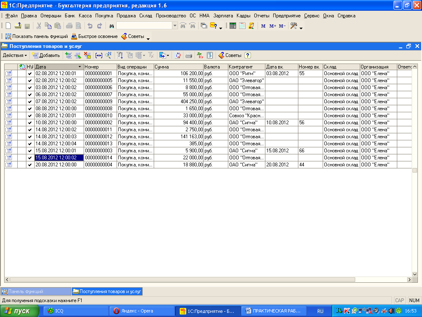Click the vertical scrollbar down arrow
This screenshot has width=422, height=317.
pos(415,274)
